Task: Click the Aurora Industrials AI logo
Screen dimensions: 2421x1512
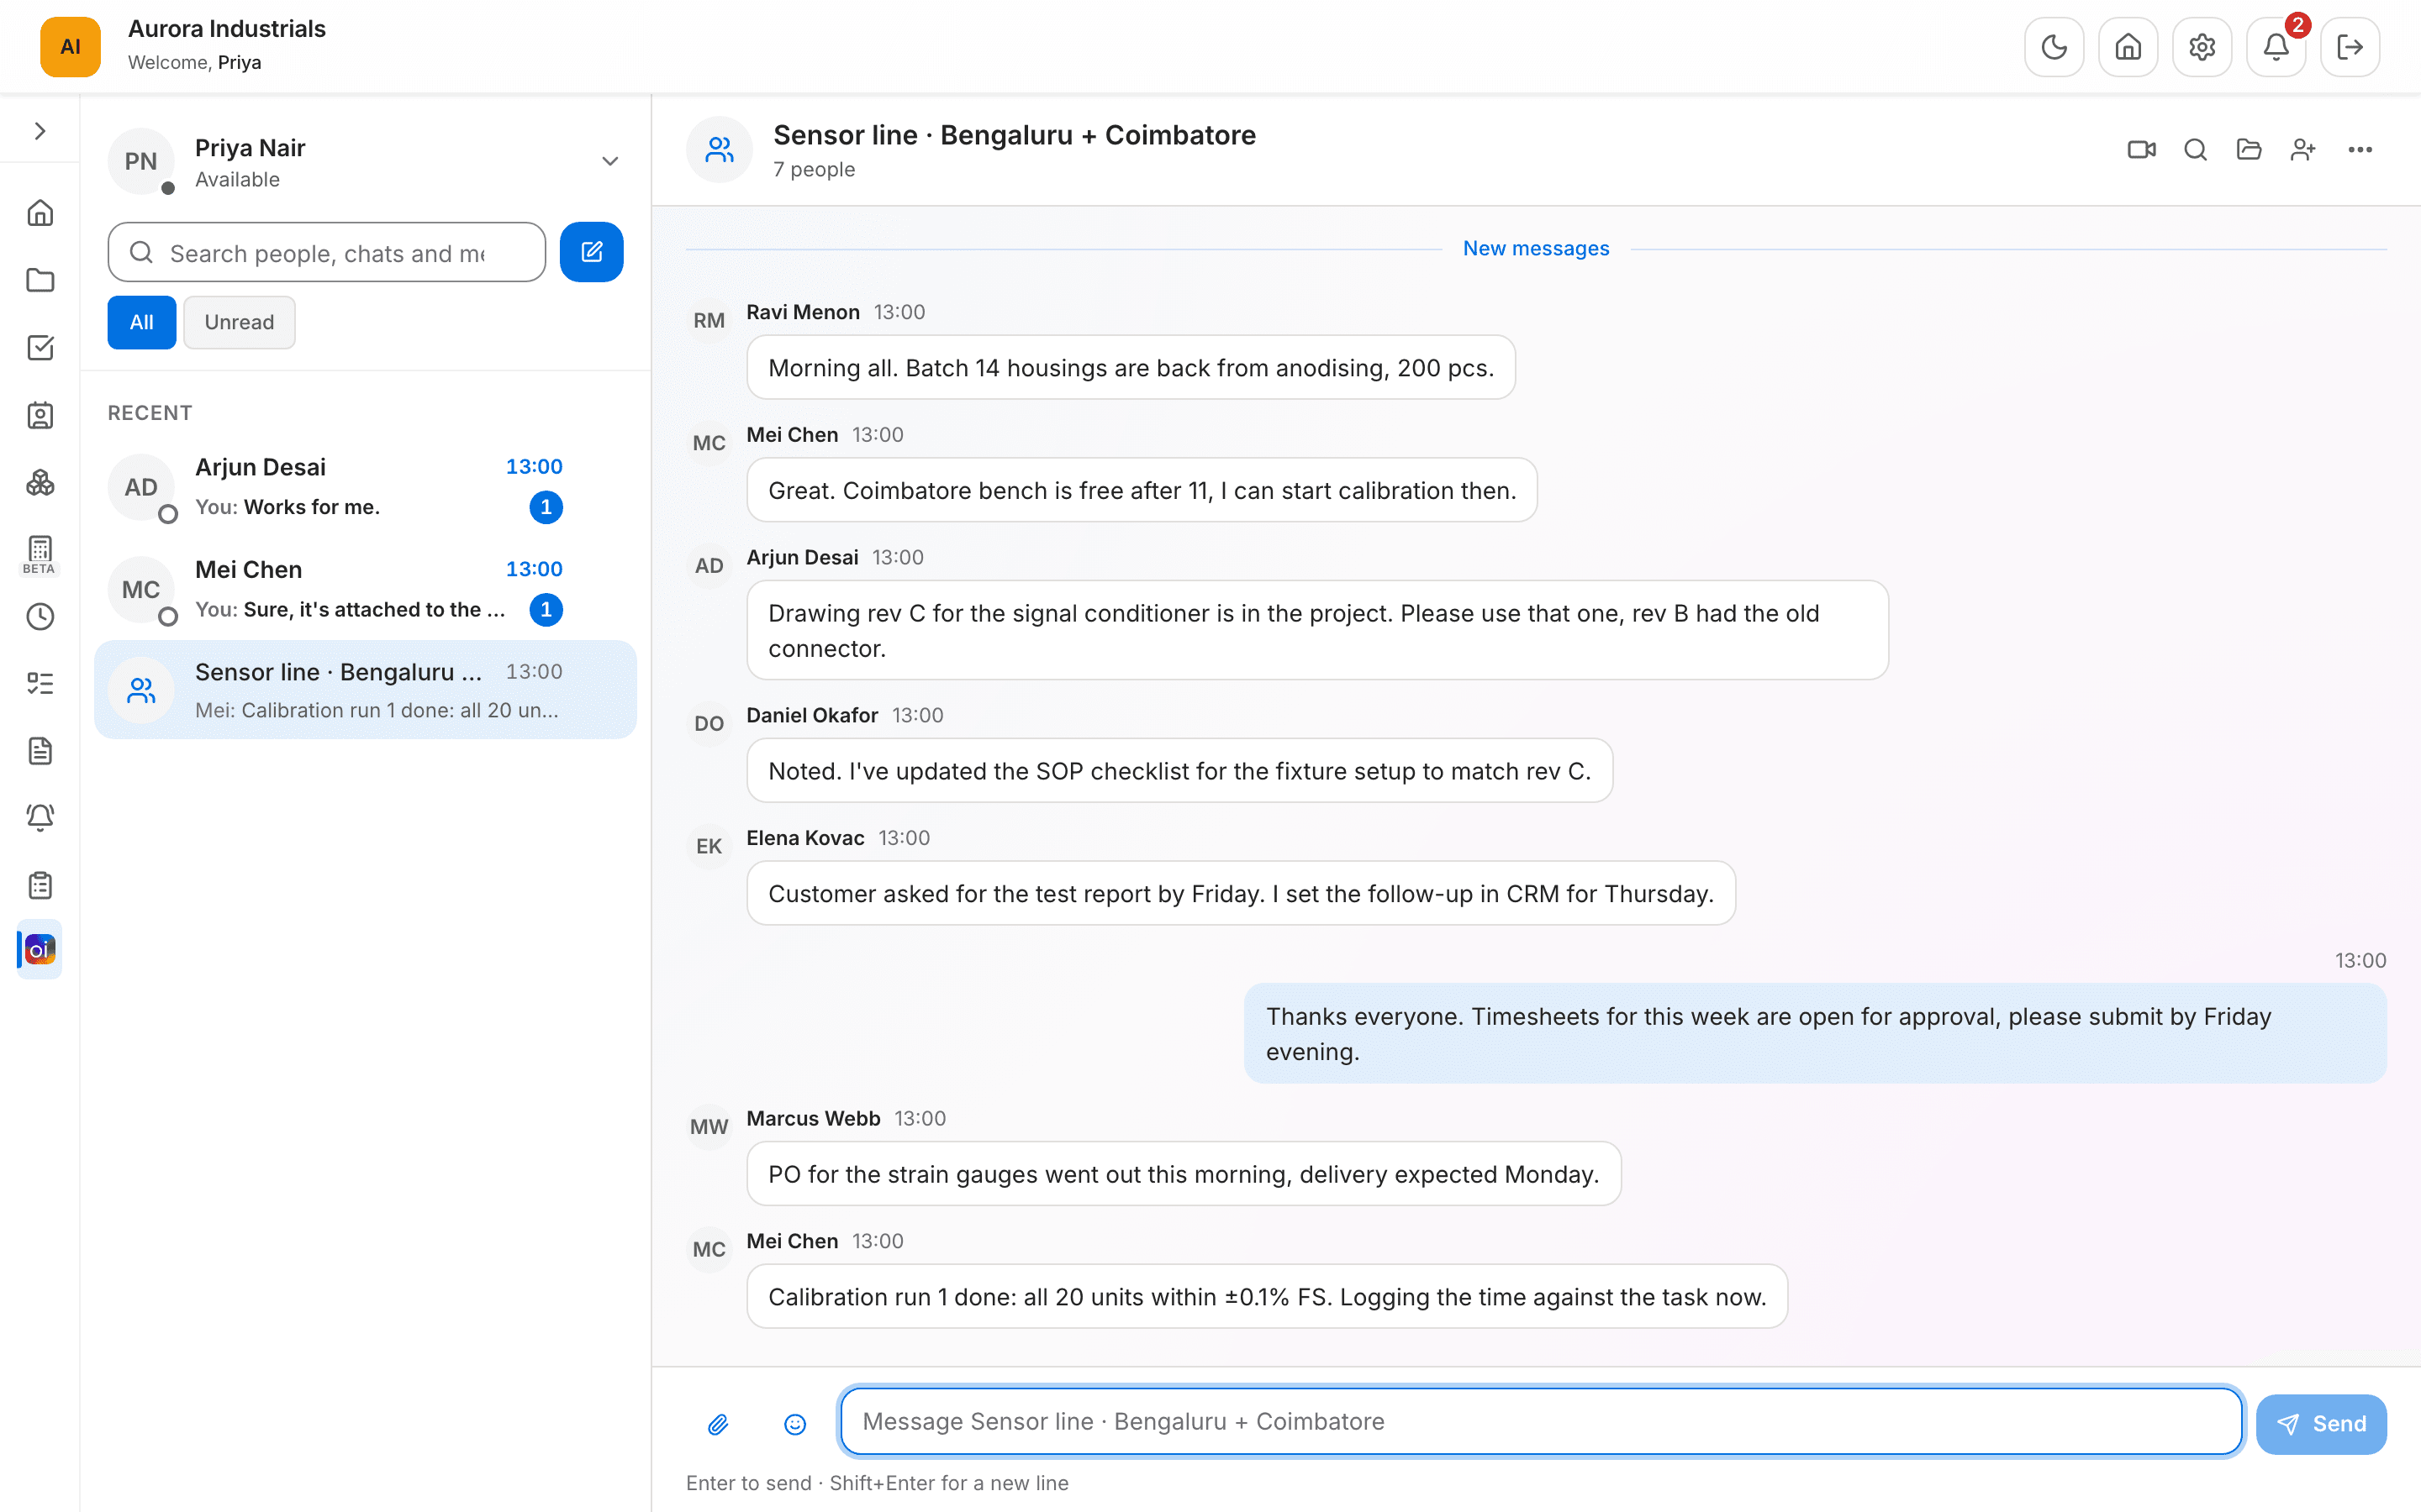Action: coord(70,47)
